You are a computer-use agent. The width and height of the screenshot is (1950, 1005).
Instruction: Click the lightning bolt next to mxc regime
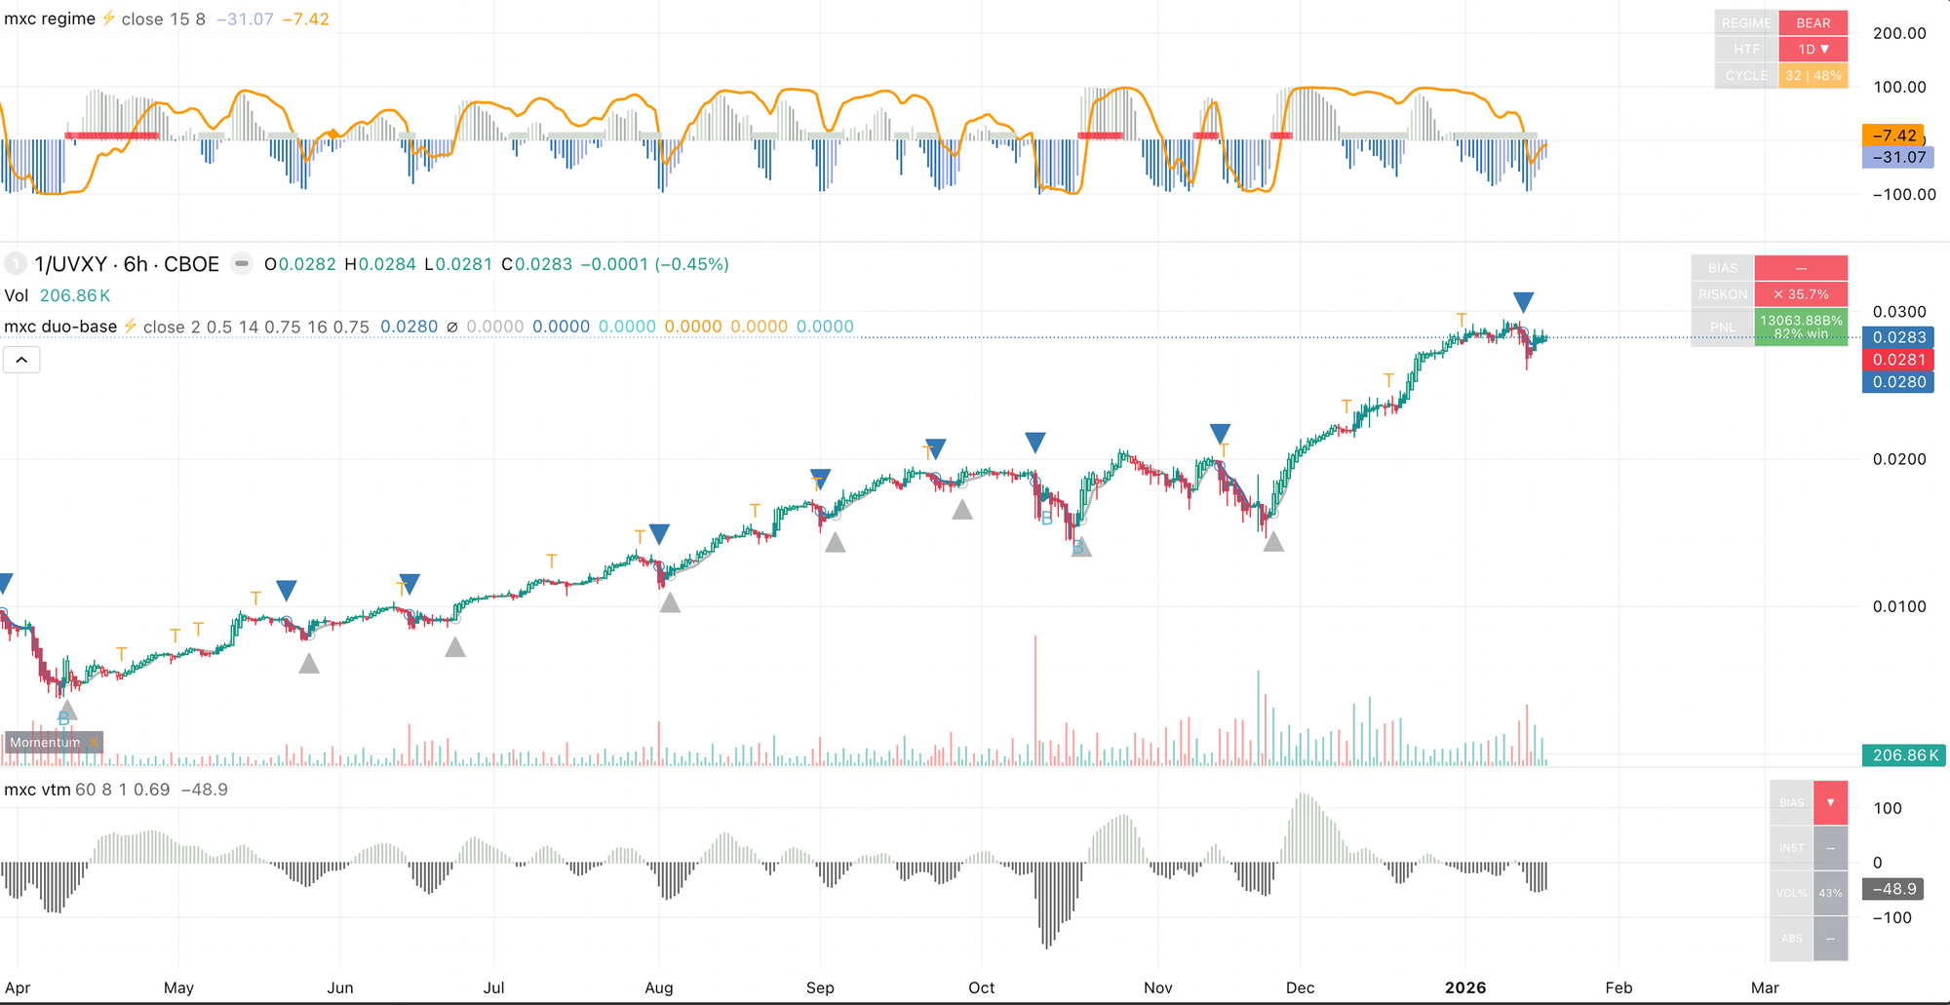[x=108, y=19]
